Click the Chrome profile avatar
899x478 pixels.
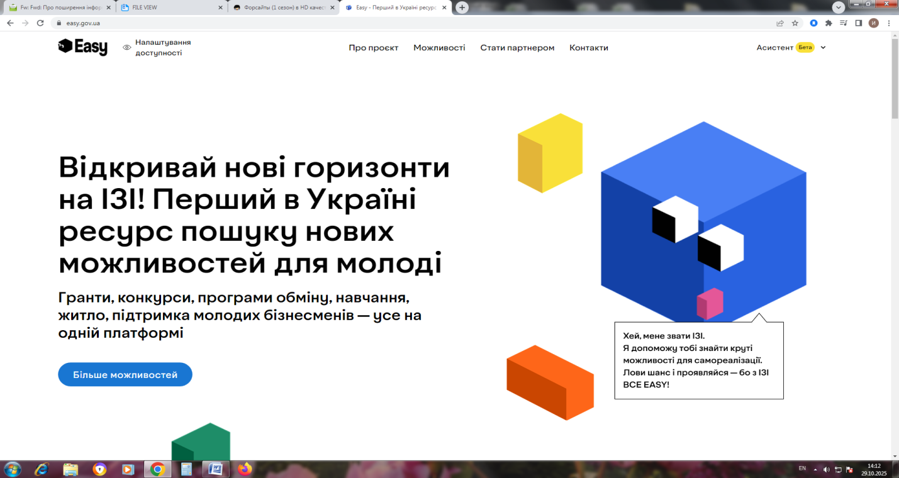(874, 23)
